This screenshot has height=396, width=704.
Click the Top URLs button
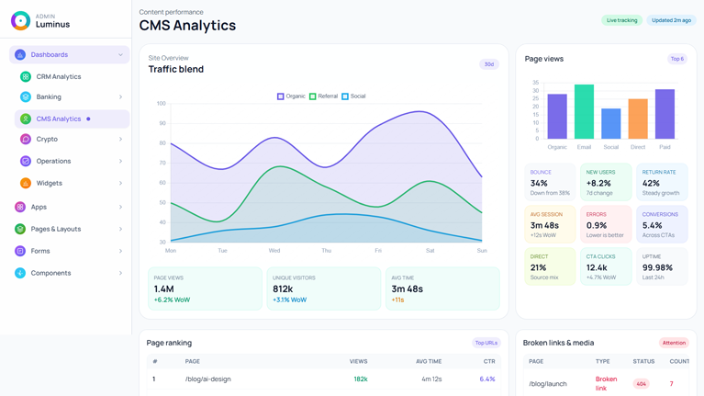point(486,344)
